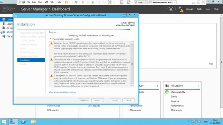Image resolution: width=223 pixels, height=125 pixels.
Task: Click the installation progress bar
Action: click(74, 29)
